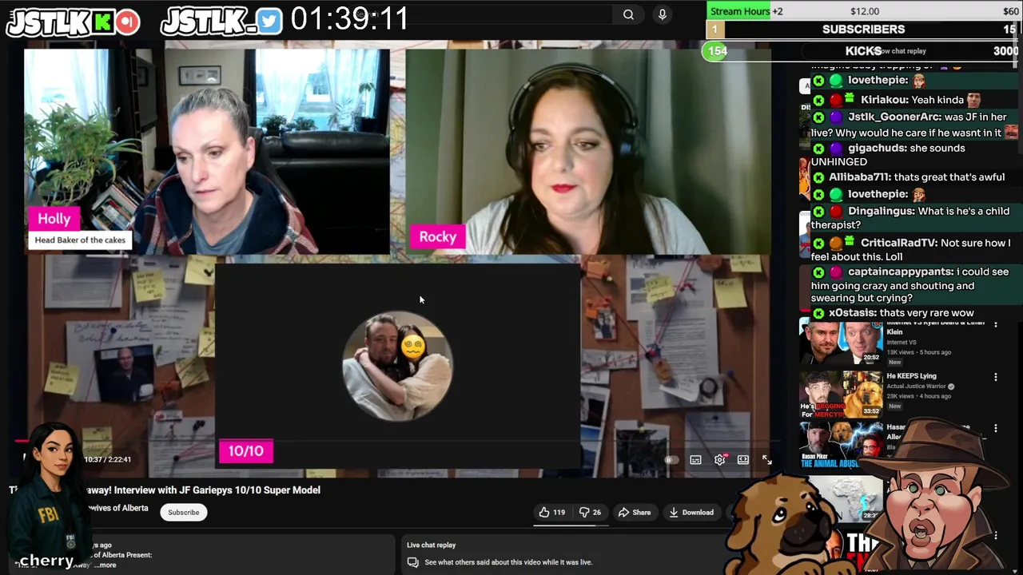Click the red record icon beside the Kick logo
This screenshot has width=1023, height=575.
[127, 22]
